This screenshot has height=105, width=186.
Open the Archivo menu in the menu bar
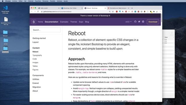15,1
